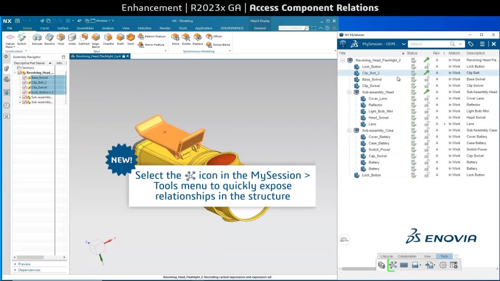Expand the second Sub-assembly node in Assembly Navigator
The width and height of the screenshot is (500, 281).
click(x=20, y=102)
